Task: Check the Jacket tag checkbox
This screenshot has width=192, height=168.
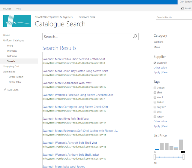Action: coord(155,102)
